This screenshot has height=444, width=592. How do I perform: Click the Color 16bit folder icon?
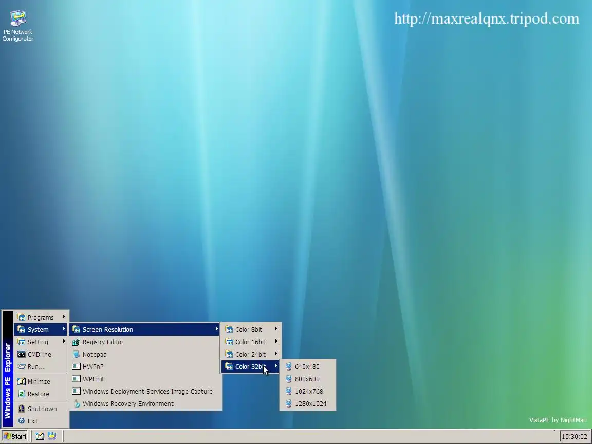pyautogui.click(x=229, y=342)
